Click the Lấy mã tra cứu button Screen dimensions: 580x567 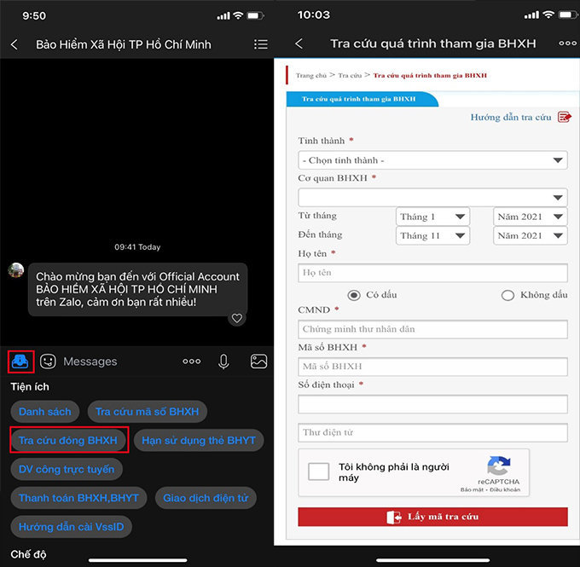pos(432,517)
